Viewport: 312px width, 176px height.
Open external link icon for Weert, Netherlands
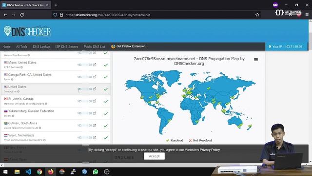coord(95,138)
